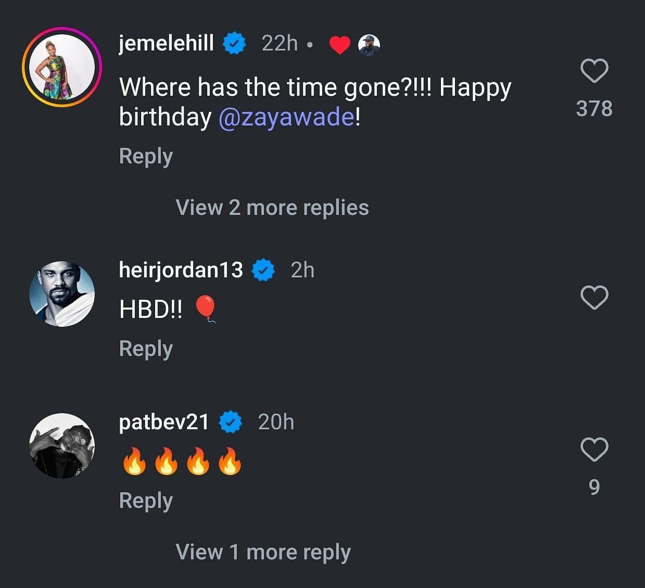Click patbev21's blue verified badge
645x588 pixels.
tap(231, 422)
